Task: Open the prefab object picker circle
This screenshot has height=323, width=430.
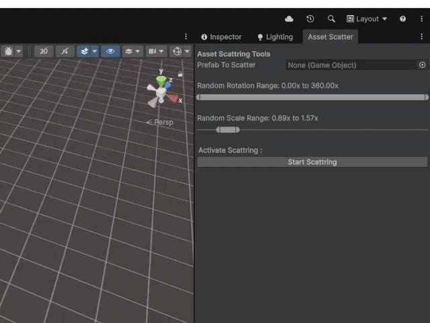Action: 423,65
